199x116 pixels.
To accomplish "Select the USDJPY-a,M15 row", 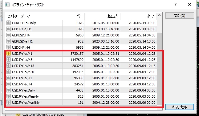I will point(81,66).
